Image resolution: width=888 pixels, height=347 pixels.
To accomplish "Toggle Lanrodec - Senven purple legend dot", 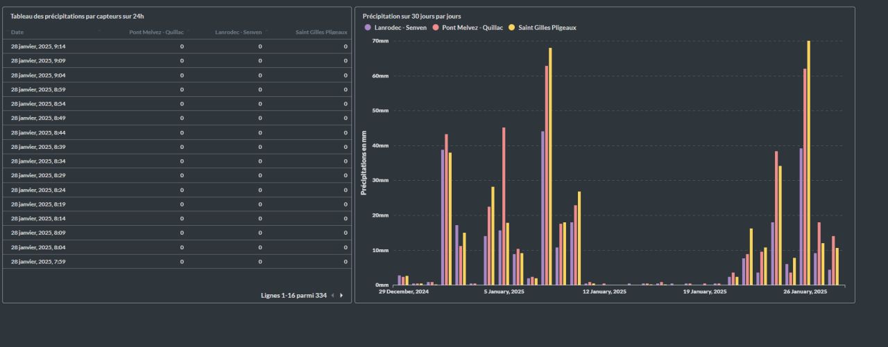I will click(x=368, y=28).
